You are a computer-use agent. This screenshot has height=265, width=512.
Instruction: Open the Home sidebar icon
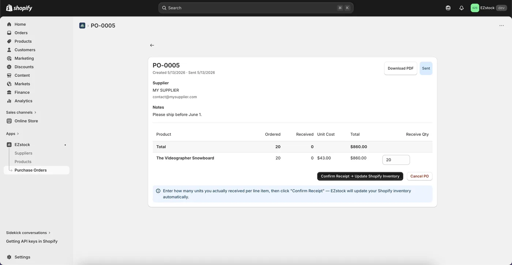9,24
